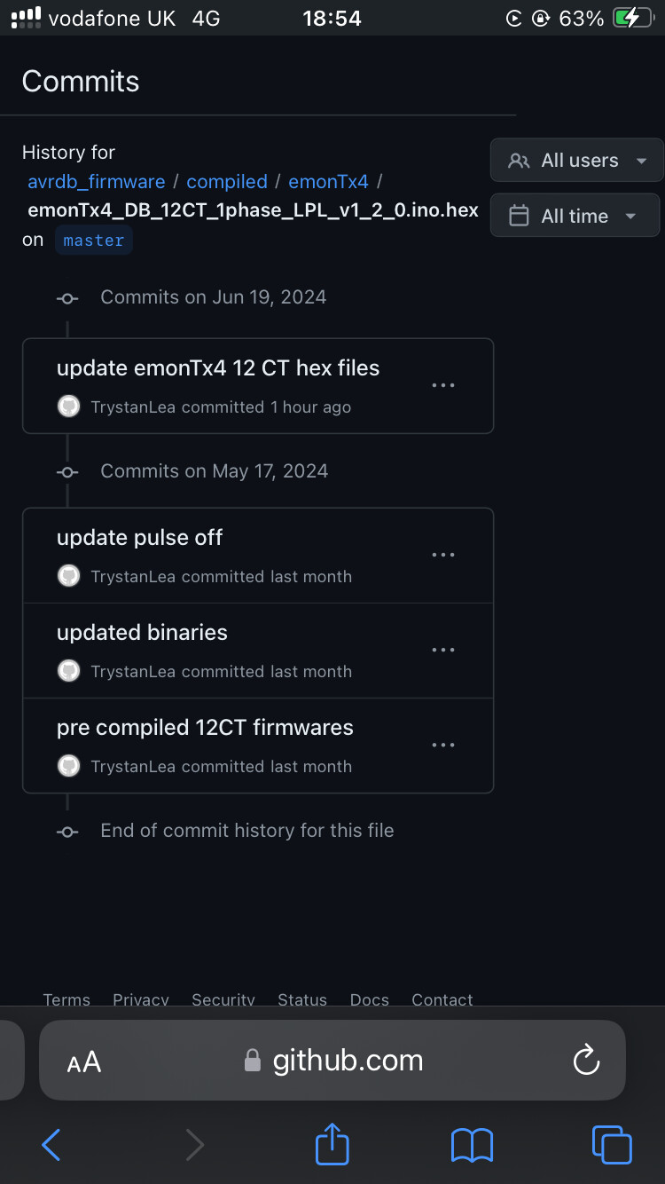Screen dimensions: 665x1184
Task: Open the three-dot menu for 'update pulse off'
Action: pos(442,555)
